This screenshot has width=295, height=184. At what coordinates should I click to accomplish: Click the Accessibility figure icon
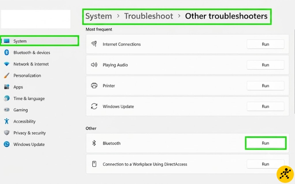(x=7, y=121)
